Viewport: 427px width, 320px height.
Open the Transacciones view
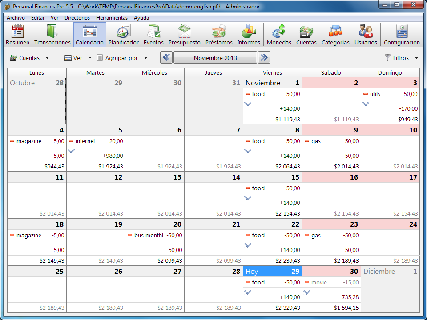tap(52, 35)
